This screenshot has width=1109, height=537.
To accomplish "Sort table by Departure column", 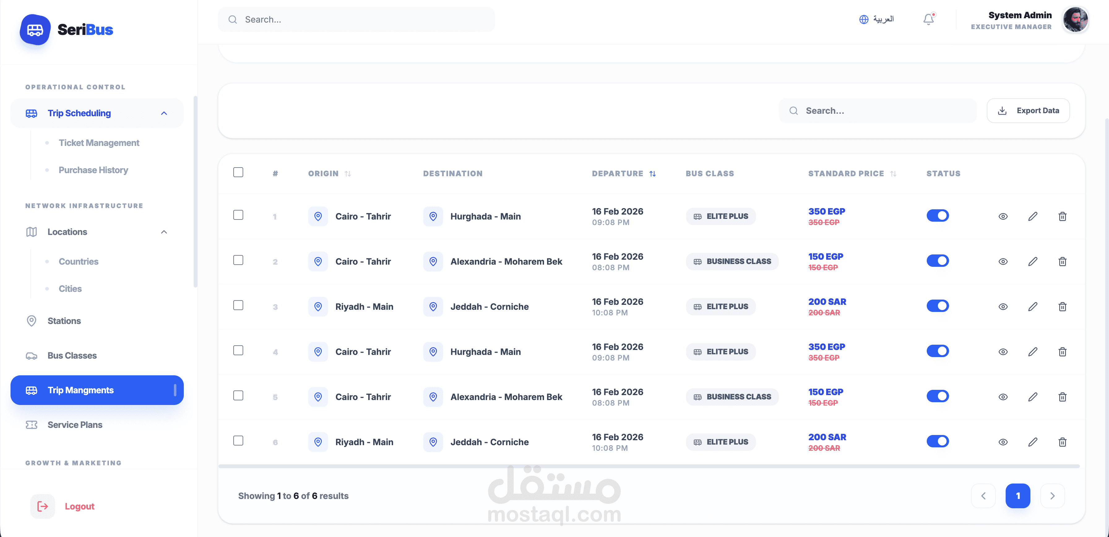I will tap(653, 174).
